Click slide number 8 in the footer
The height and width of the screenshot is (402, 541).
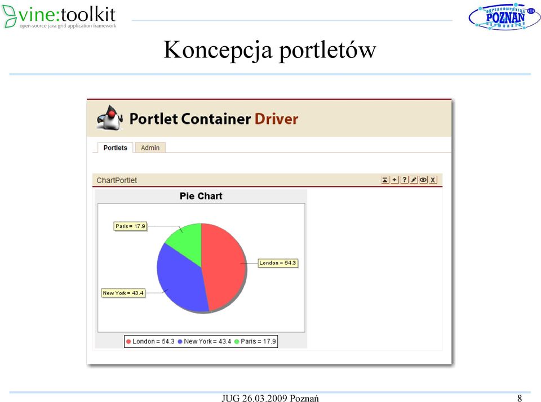tap(520, 398)
